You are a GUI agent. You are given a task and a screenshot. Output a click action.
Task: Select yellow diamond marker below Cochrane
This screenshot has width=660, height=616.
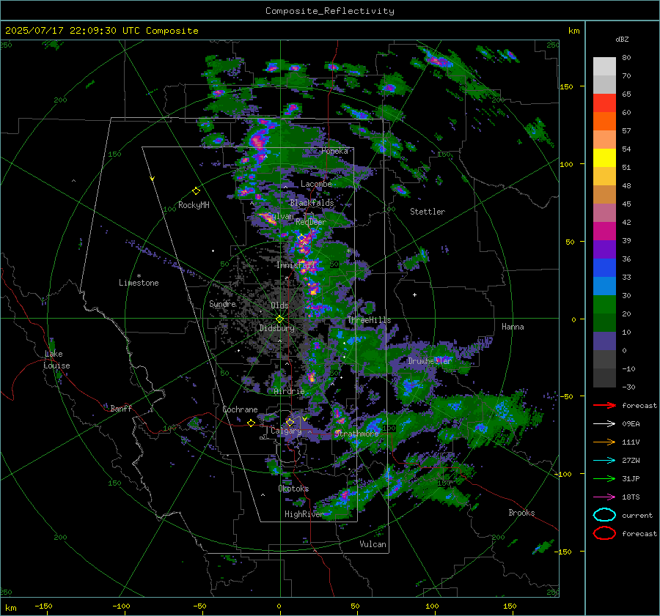pos(251,423)
